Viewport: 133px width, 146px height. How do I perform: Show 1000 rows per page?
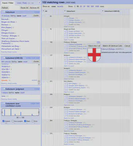tap(97, 7)
